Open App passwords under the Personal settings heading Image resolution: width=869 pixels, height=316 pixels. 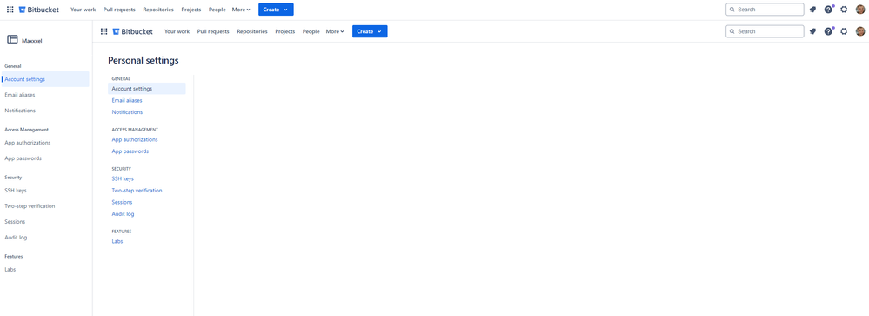coord(130,151)
